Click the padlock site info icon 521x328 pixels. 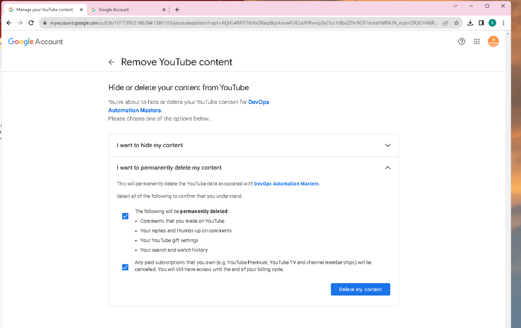tap(45, 22)
